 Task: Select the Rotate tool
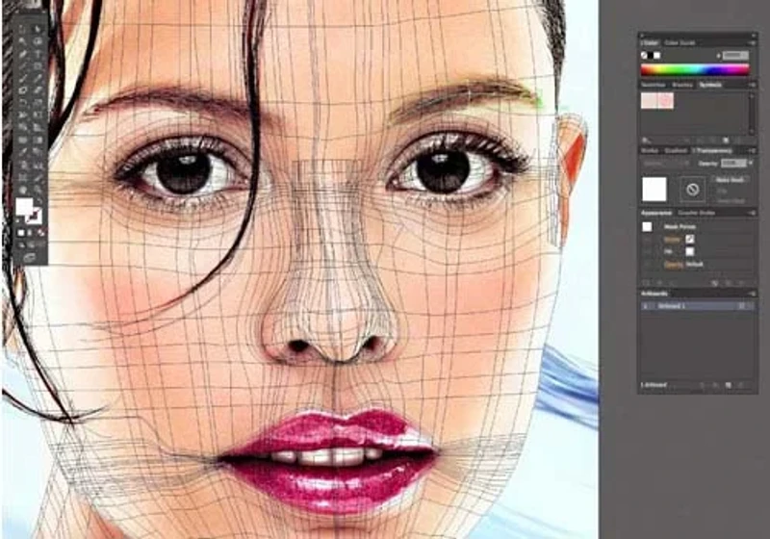[22, 101]
